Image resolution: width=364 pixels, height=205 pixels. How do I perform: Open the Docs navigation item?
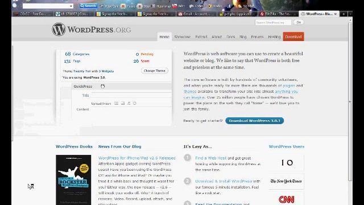click(x=231, y=36)
